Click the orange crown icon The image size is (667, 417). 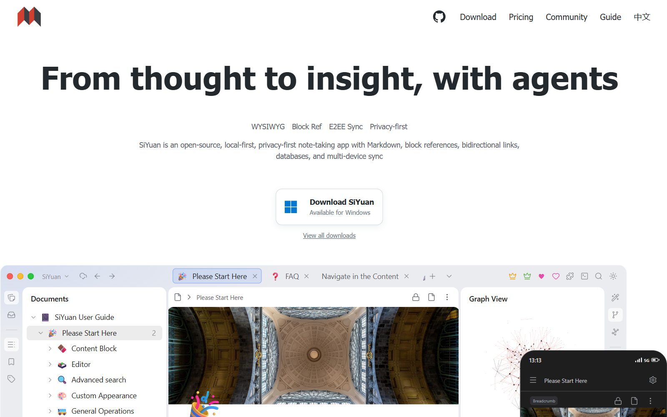(513, 276)
